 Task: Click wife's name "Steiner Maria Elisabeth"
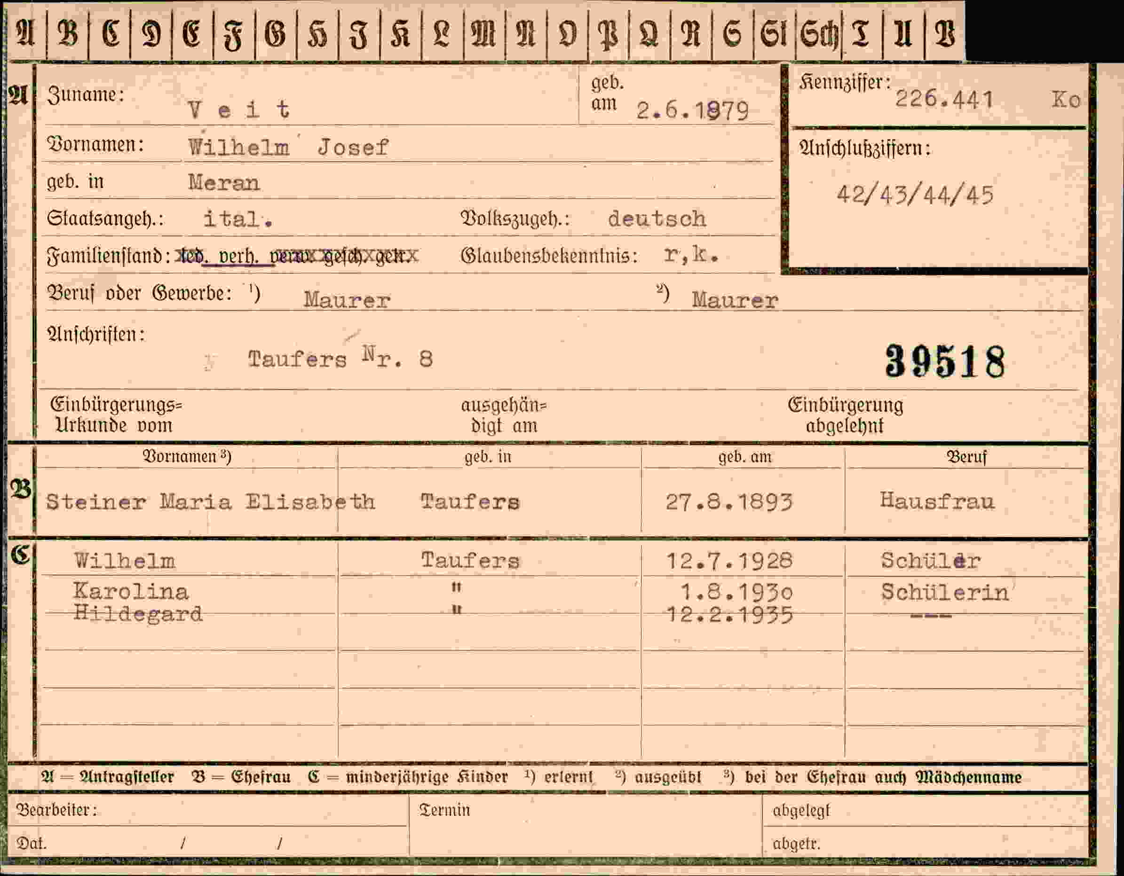[x=211, y=501]
